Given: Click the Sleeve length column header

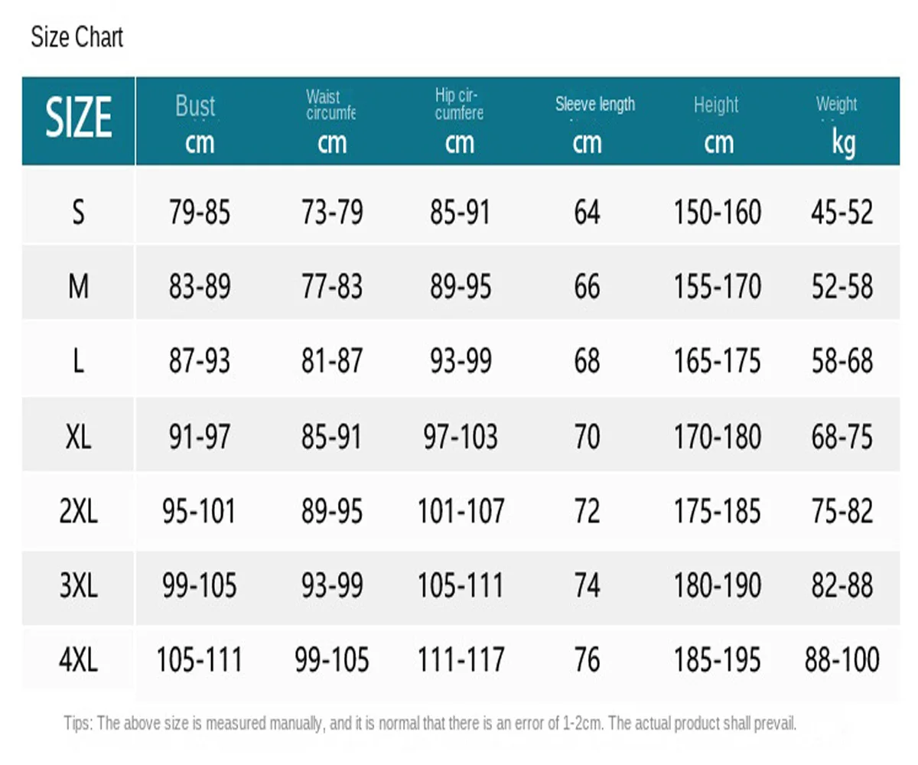Looking at the screenshot, I should pyautogui.click(x=594, y=122).
